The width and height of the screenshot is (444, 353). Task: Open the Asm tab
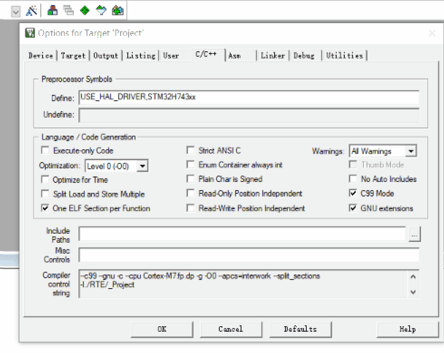235,55
